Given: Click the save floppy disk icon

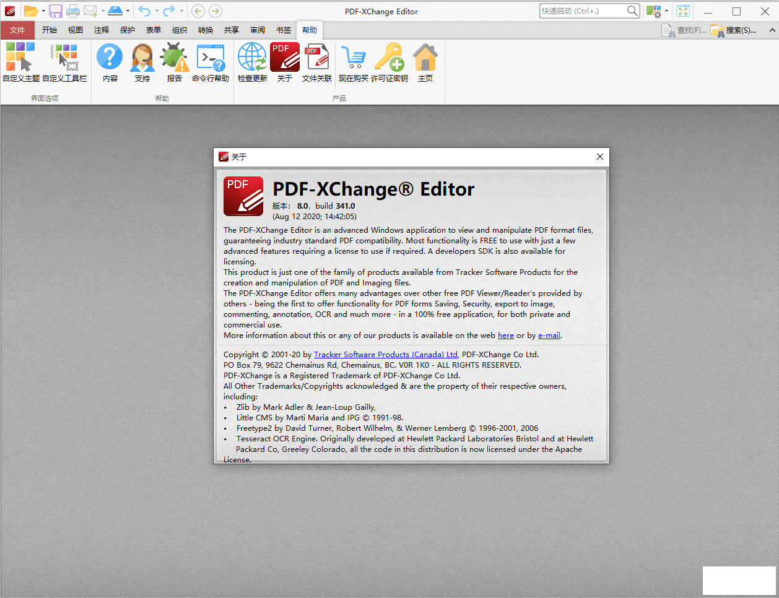Looking at the screenshot, I should click(x=56, y=11).
